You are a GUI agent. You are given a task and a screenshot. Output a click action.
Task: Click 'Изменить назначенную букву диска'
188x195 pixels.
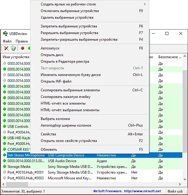tap(90, 75)
